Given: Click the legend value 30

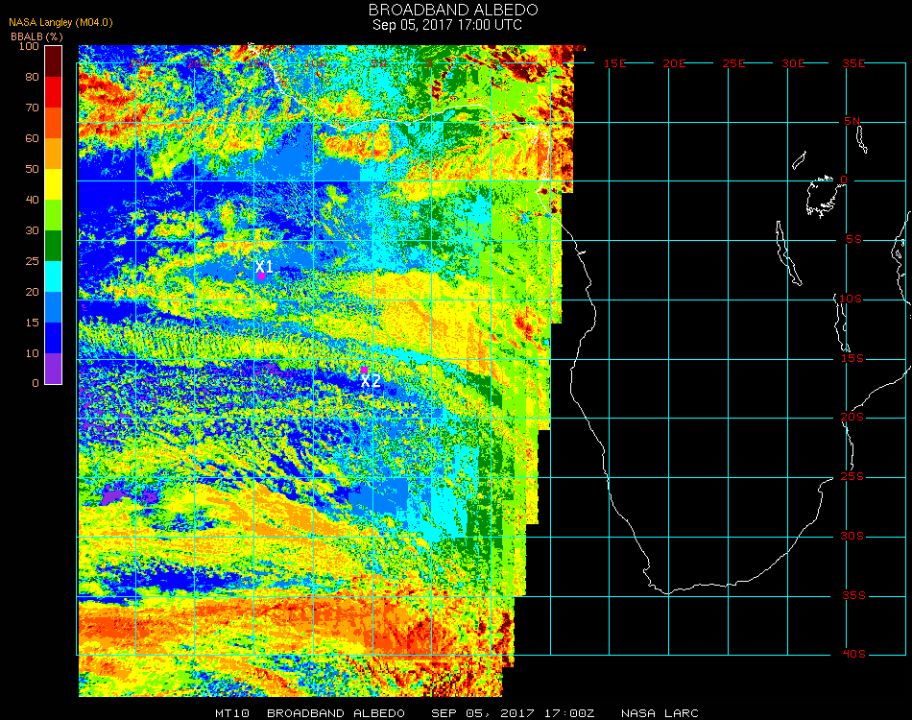Looking at the screenshot, I should (x=32, y=231).
